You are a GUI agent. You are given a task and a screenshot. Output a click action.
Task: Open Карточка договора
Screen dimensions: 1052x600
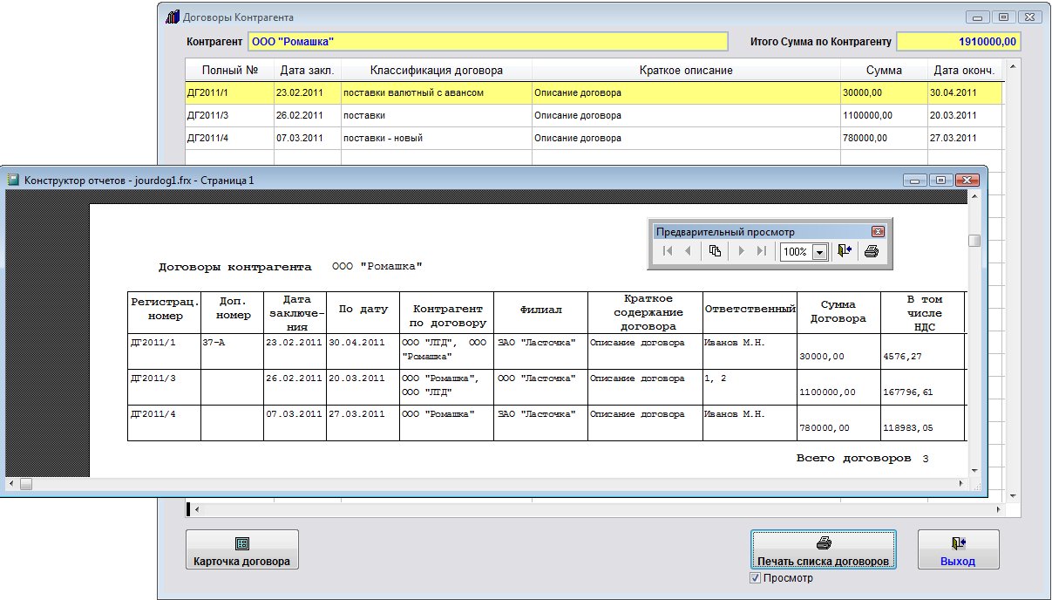(x=242, y=550)
